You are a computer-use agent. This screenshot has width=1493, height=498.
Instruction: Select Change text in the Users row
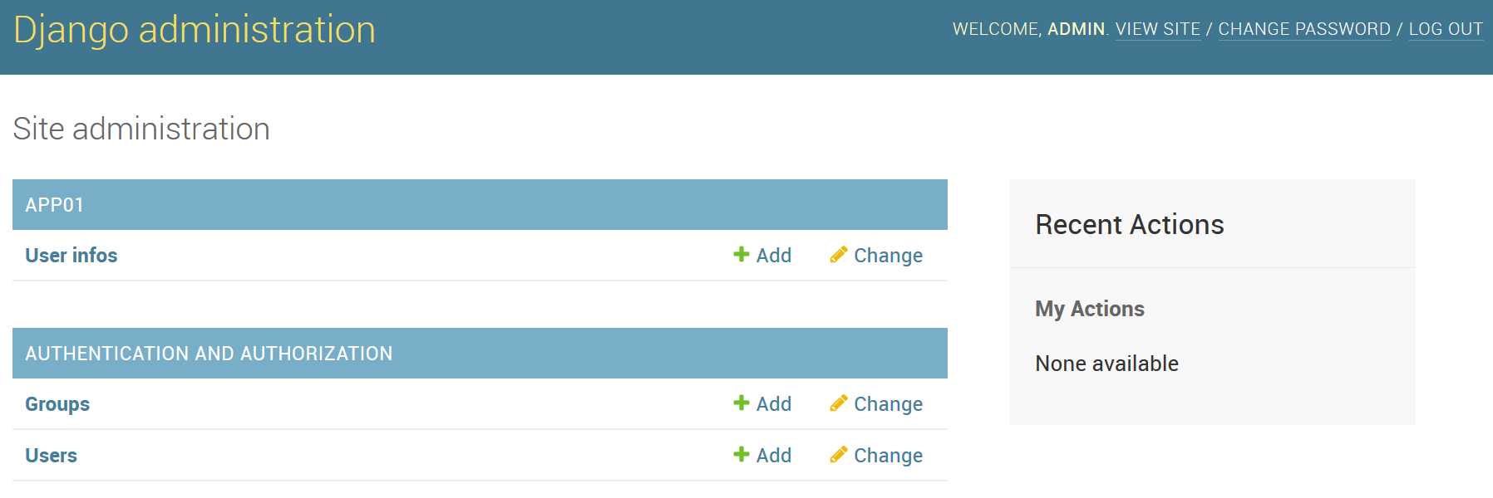coord(888,456)
